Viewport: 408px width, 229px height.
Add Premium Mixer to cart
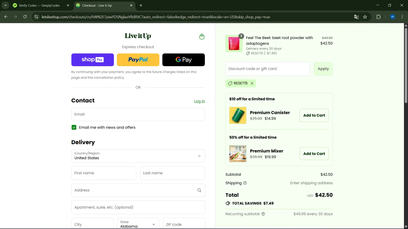point(314,154)
